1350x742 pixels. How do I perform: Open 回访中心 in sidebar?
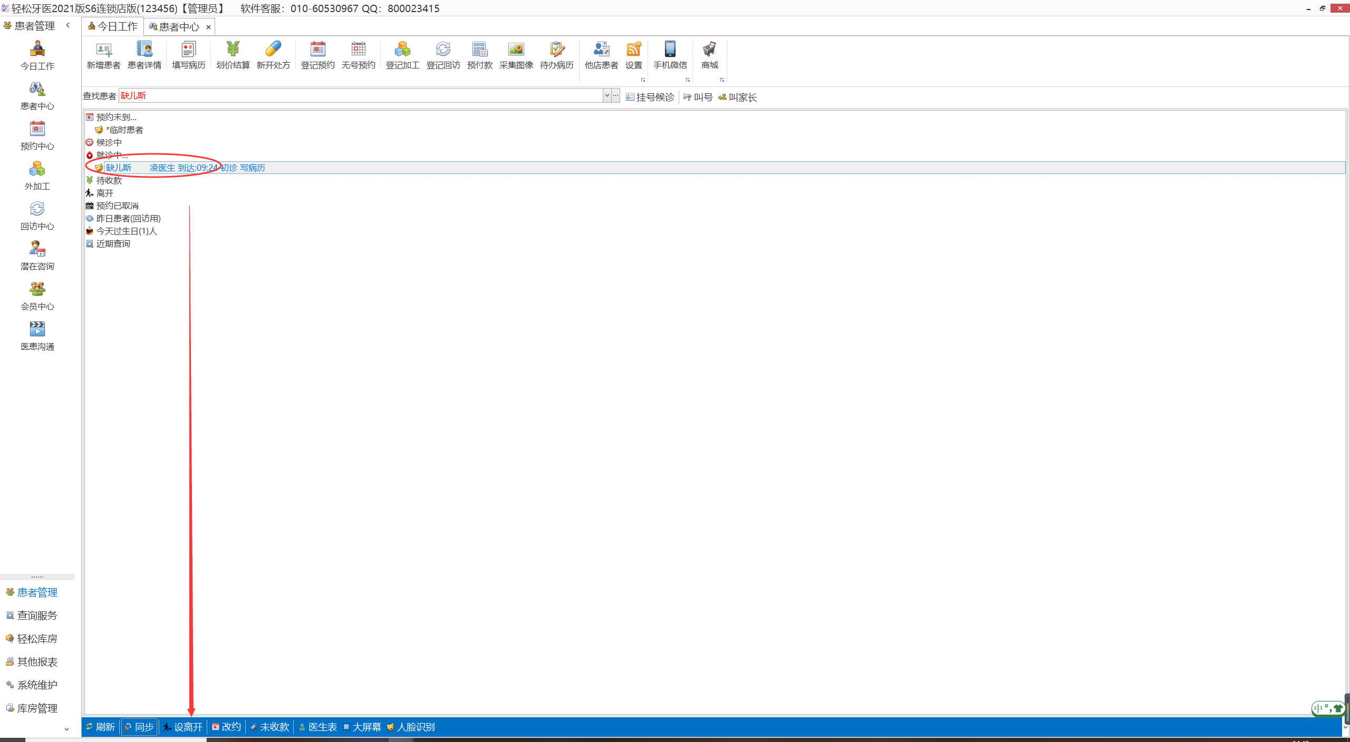pos(37,216)
